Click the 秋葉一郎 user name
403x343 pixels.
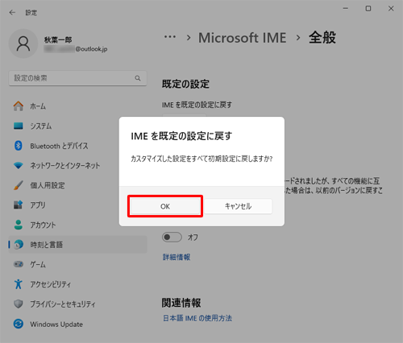(x=58, y=40)
